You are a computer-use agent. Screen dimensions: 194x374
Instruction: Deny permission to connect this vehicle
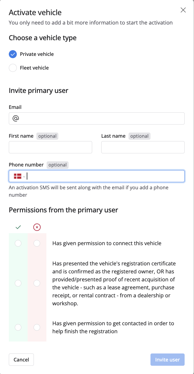point(37,243)
